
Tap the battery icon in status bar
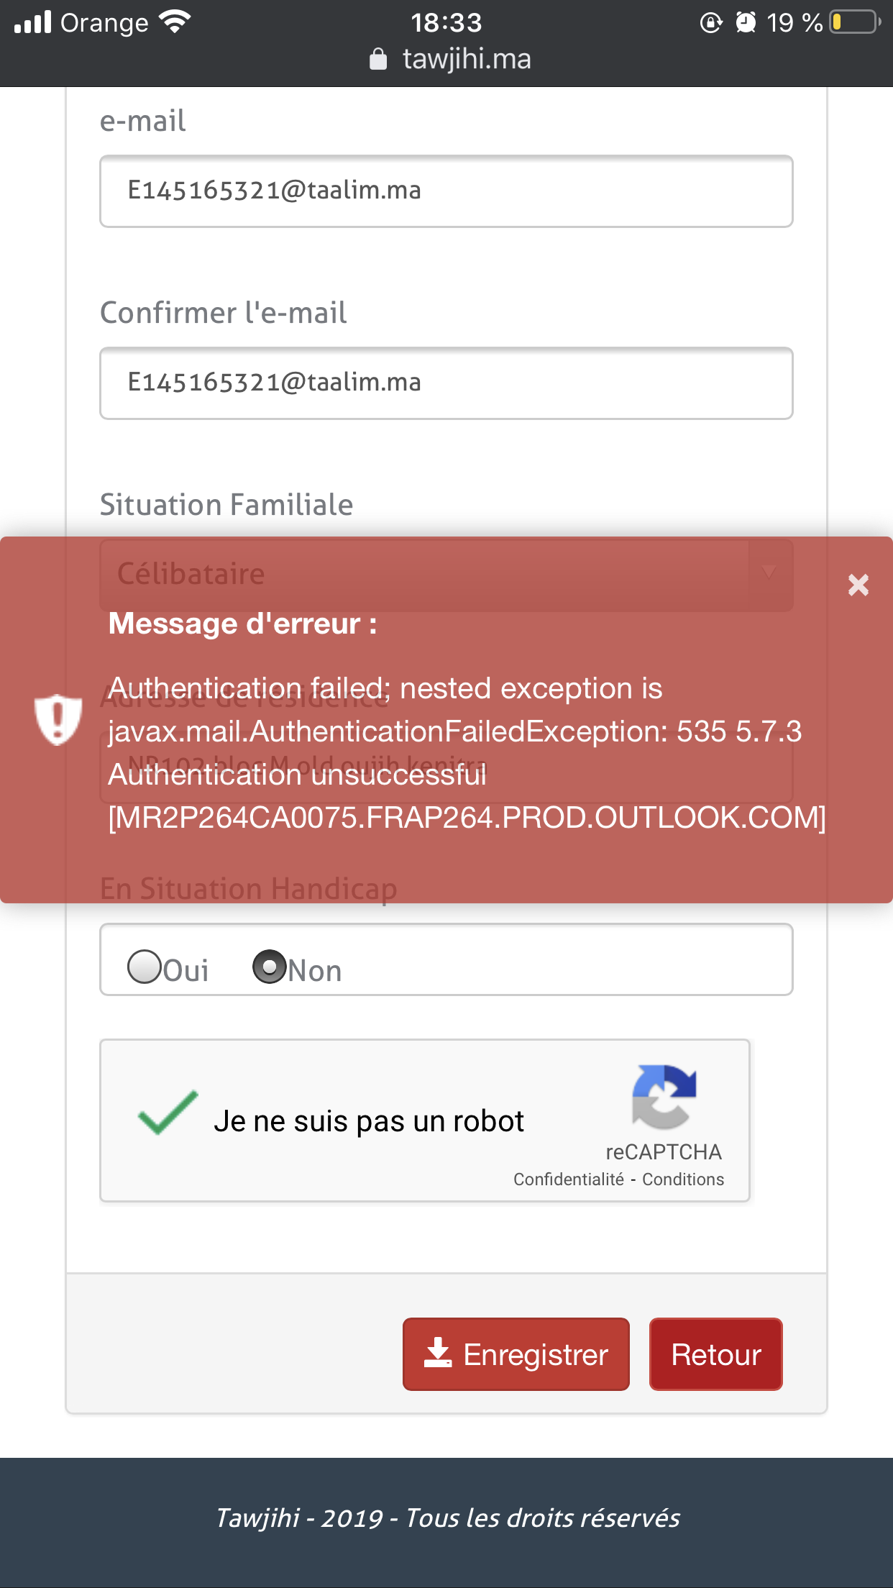pyautogui.click(x=855, y=22)
